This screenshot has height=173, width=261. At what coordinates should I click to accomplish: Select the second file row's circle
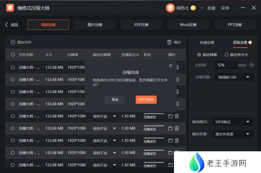tap(13, 80)
